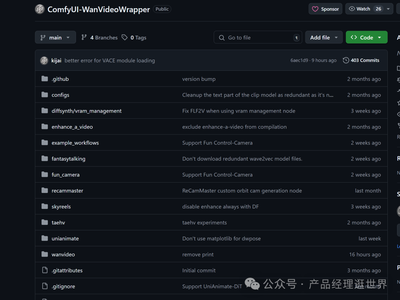Open the 'Fix FLF2V' commit message
This screenshot has height=300, width=400.
pyautogui.click(x=239, y=111)
